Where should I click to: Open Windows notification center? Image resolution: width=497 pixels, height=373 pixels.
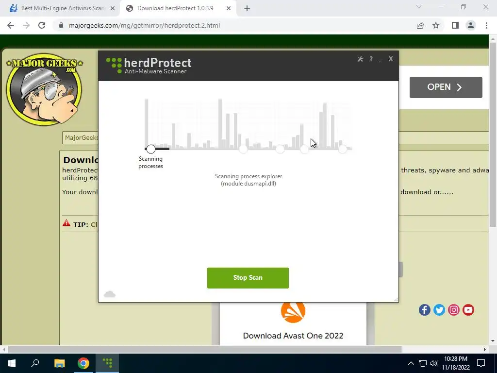(x=481, y=363)
